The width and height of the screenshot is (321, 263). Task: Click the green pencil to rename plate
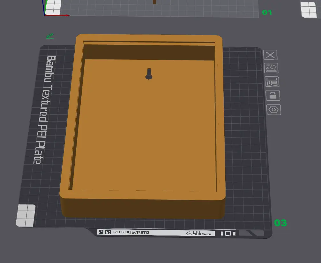tap(50, 36)
